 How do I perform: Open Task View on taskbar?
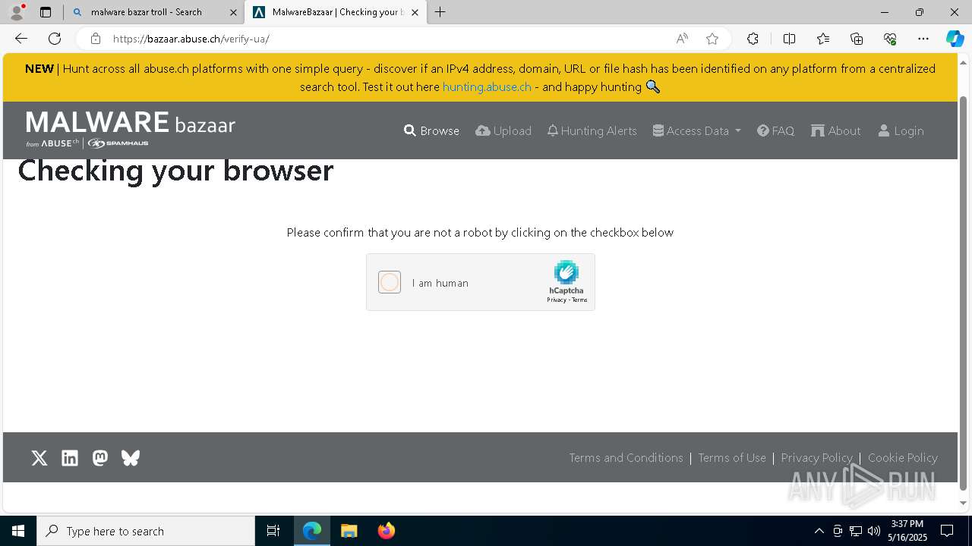point(273,531)
